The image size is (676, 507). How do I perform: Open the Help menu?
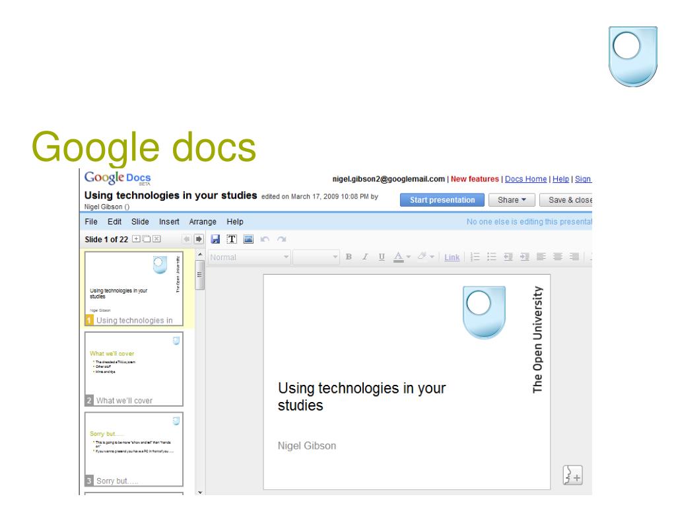[235, 222]
